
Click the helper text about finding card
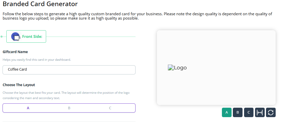37,60
